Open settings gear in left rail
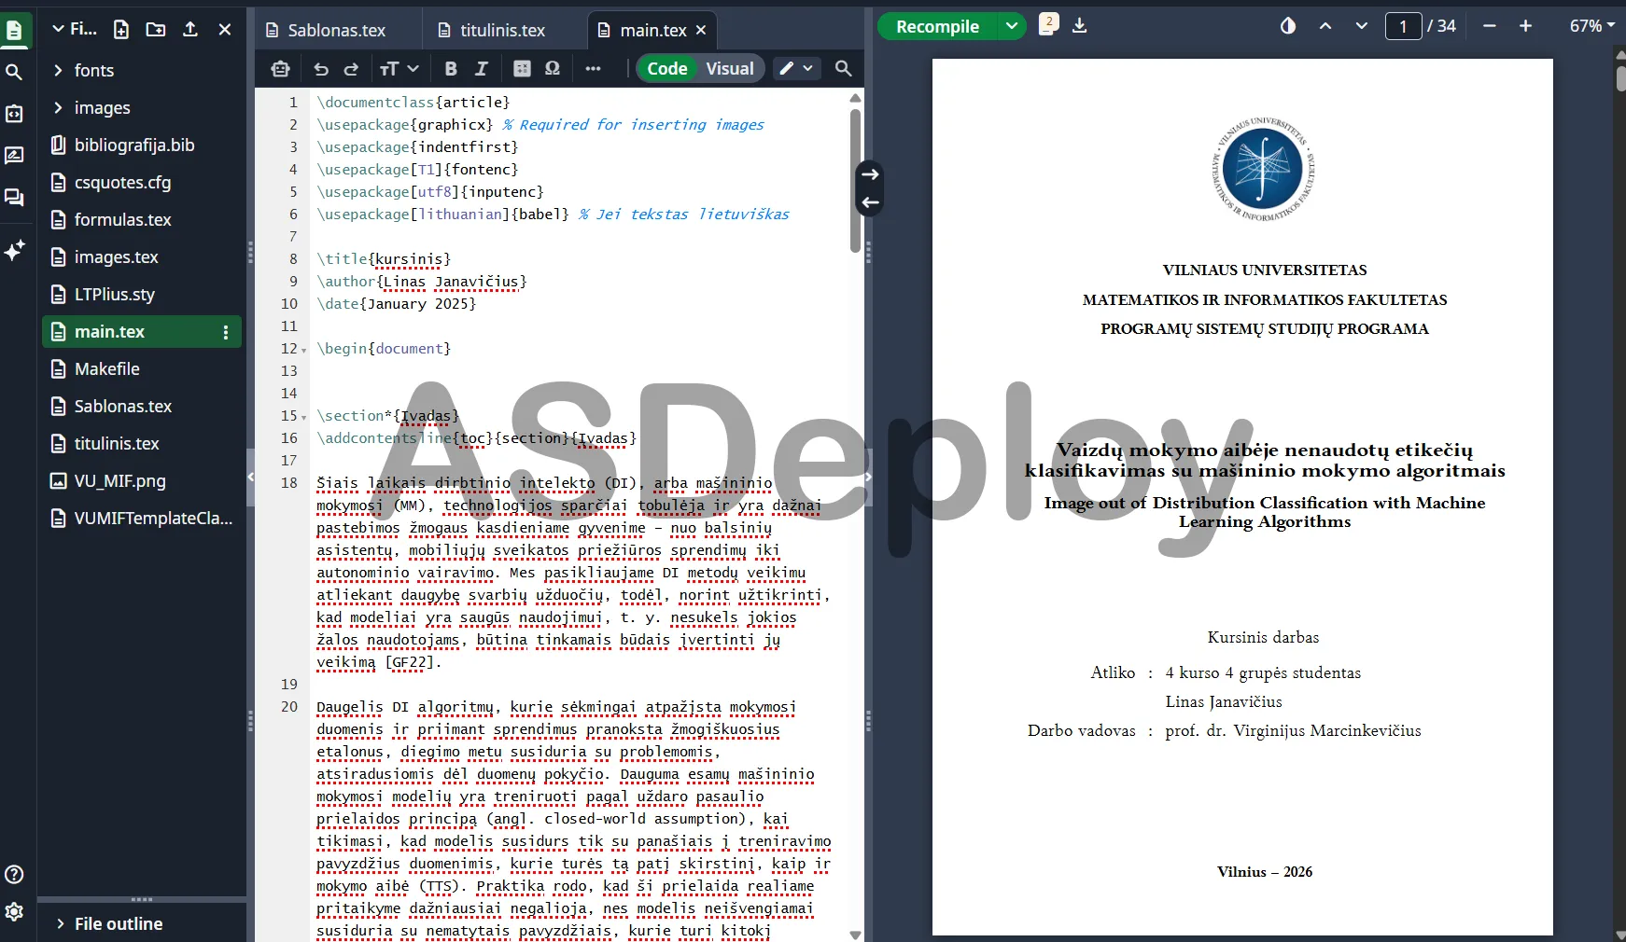The height and width of the screenshot is (942, 1626). 14,911
